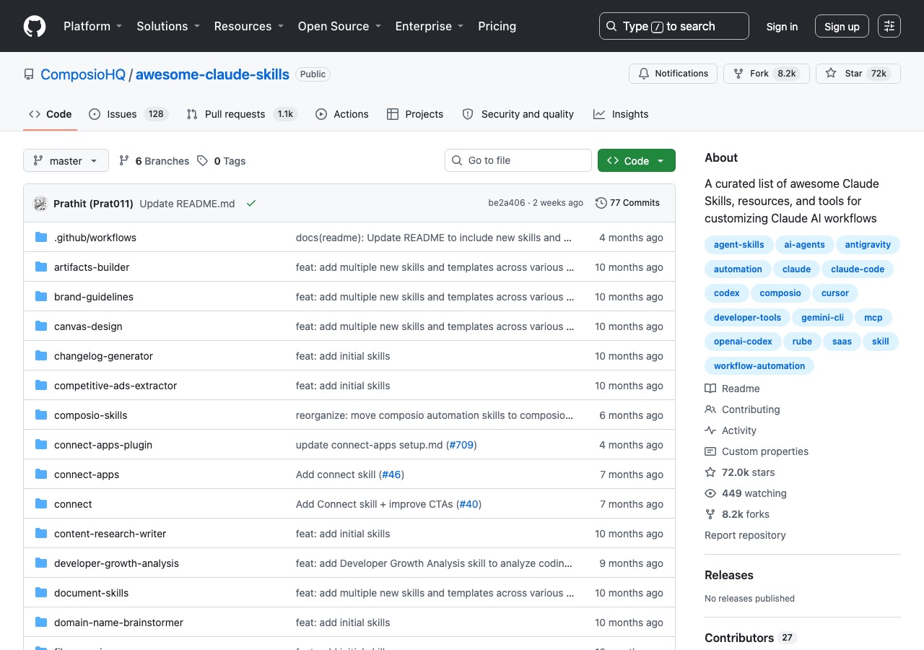Open Custom properties in About section
Viewport: 924px width, 650px height.
click(x=757, y=451)
